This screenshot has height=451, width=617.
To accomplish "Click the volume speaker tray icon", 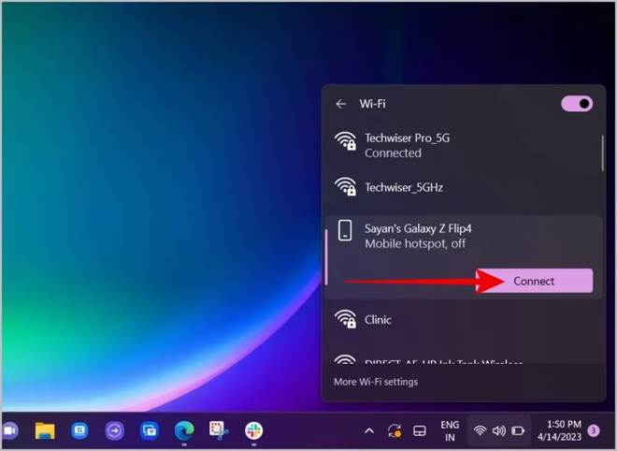I will [x=499, y=431].
